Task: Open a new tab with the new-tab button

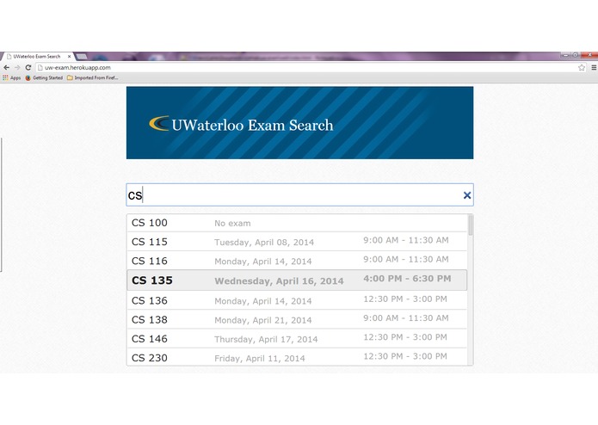Action: click(81, 57)
